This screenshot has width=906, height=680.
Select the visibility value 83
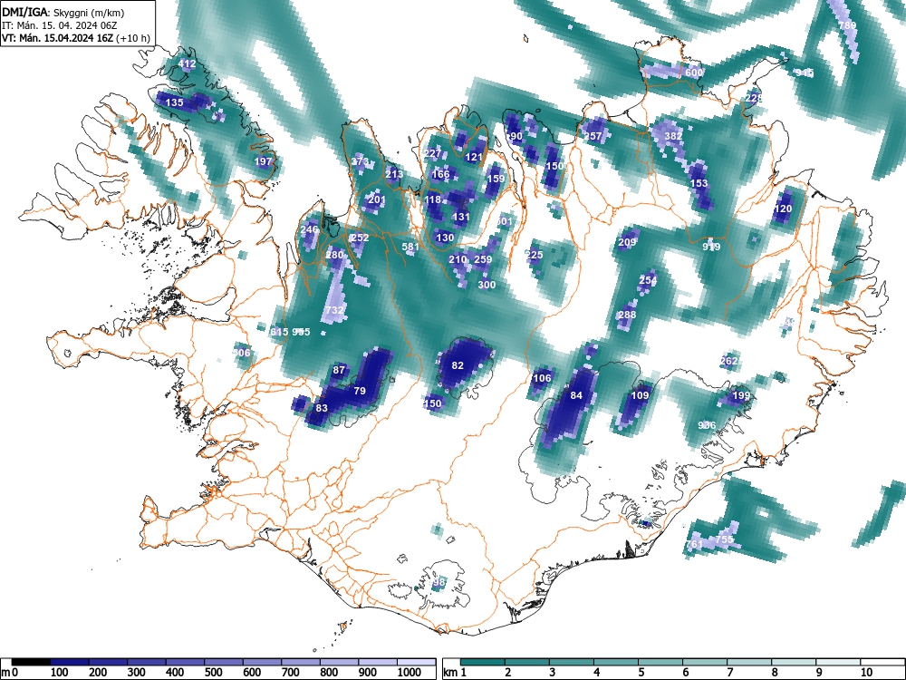pyautogui.click(x=322, y=408)
